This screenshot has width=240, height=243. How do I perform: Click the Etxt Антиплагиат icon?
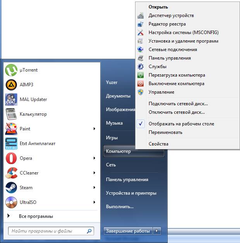click(x=11, y=144)
